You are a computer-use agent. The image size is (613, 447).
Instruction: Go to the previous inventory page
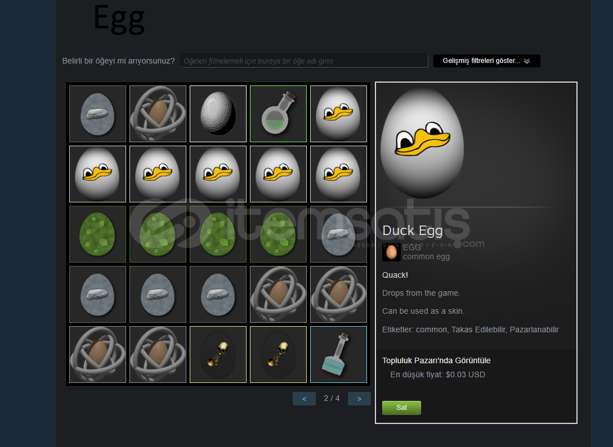point(304,399)
